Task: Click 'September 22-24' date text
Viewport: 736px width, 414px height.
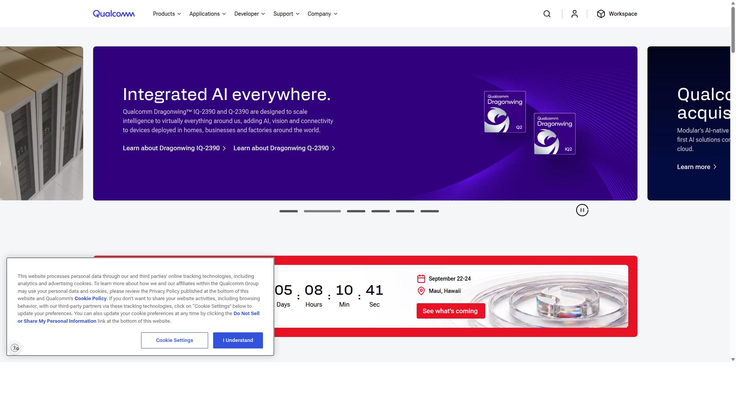Action: [x=450, y=279]
